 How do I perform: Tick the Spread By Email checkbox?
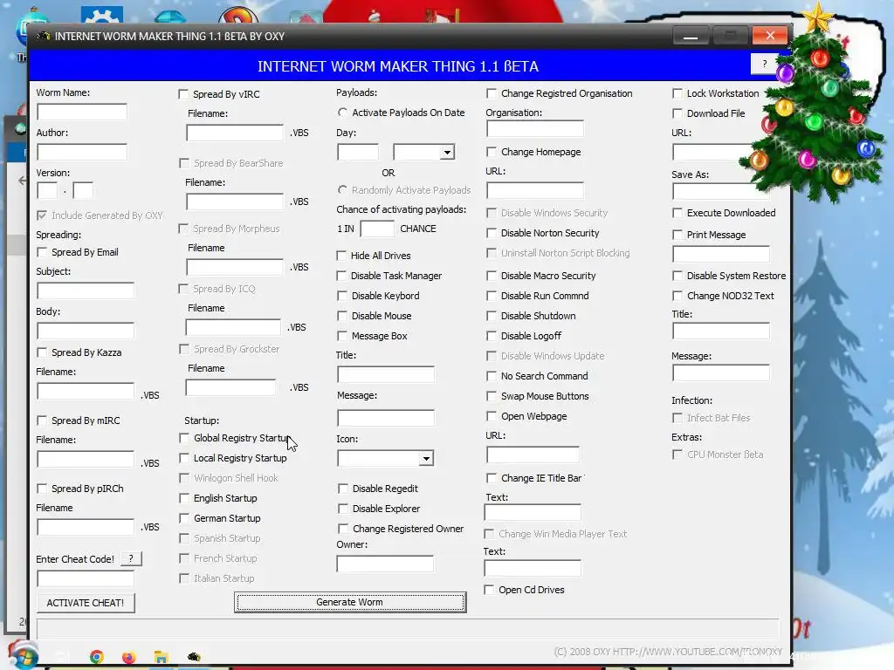tap(42, 252)
